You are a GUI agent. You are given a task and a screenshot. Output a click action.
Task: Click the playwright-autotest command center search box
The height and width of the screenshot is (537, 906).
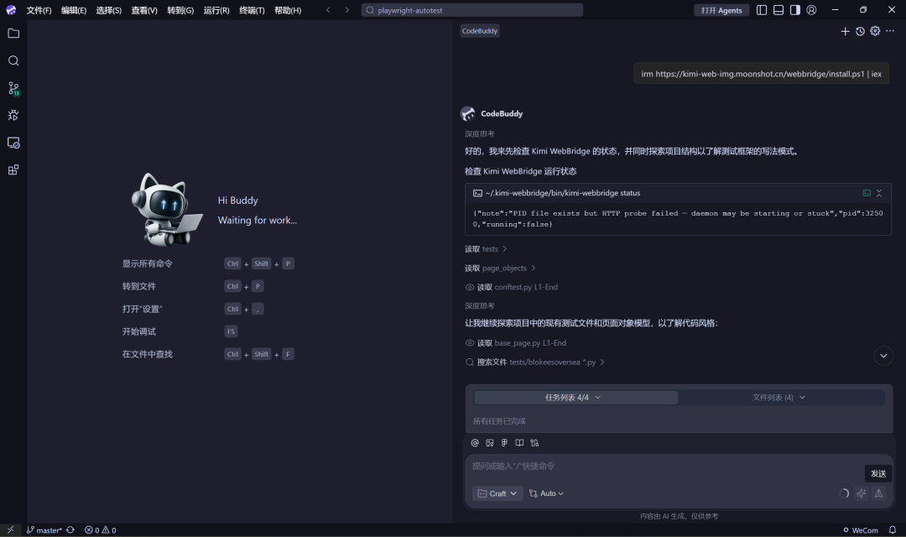472,10
